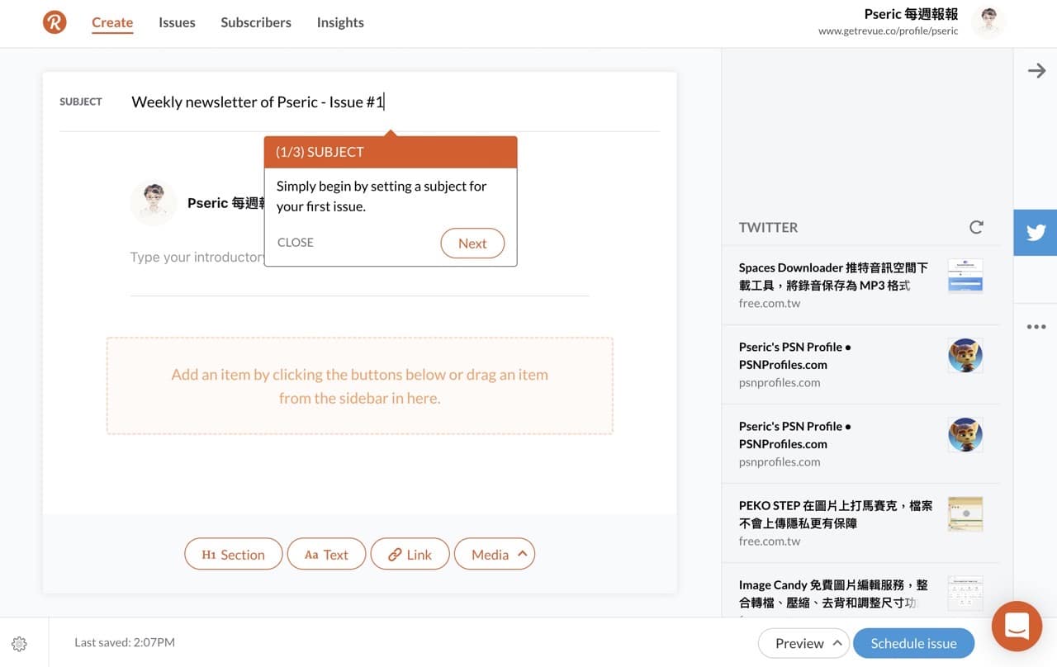The width and height of the screenshot is (1057, 667).
Task: Add a Text block
Action: [327, 554]
